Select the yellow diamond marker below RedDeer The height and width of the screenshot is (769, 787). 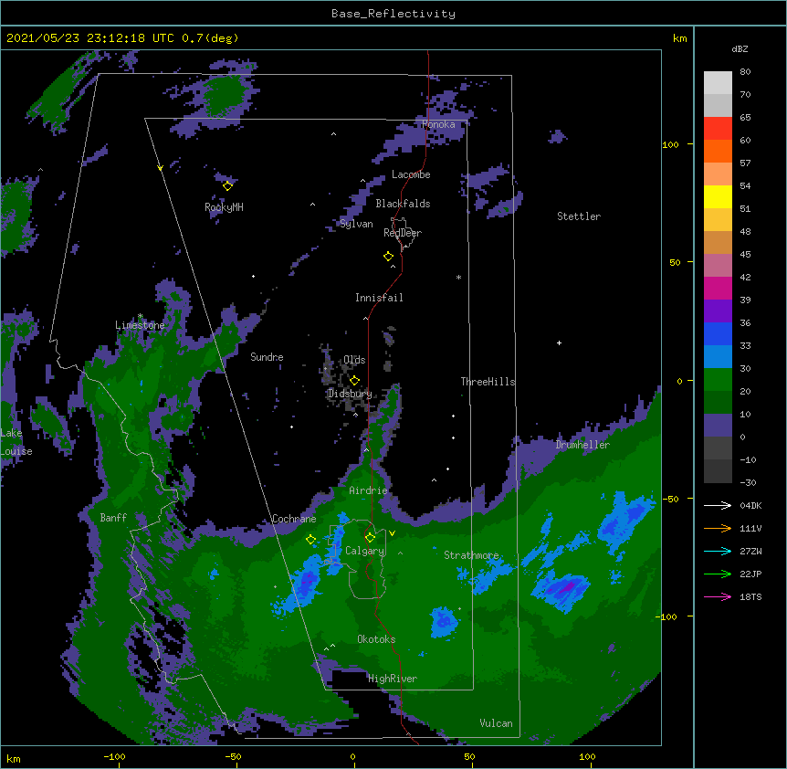[388, 257]
